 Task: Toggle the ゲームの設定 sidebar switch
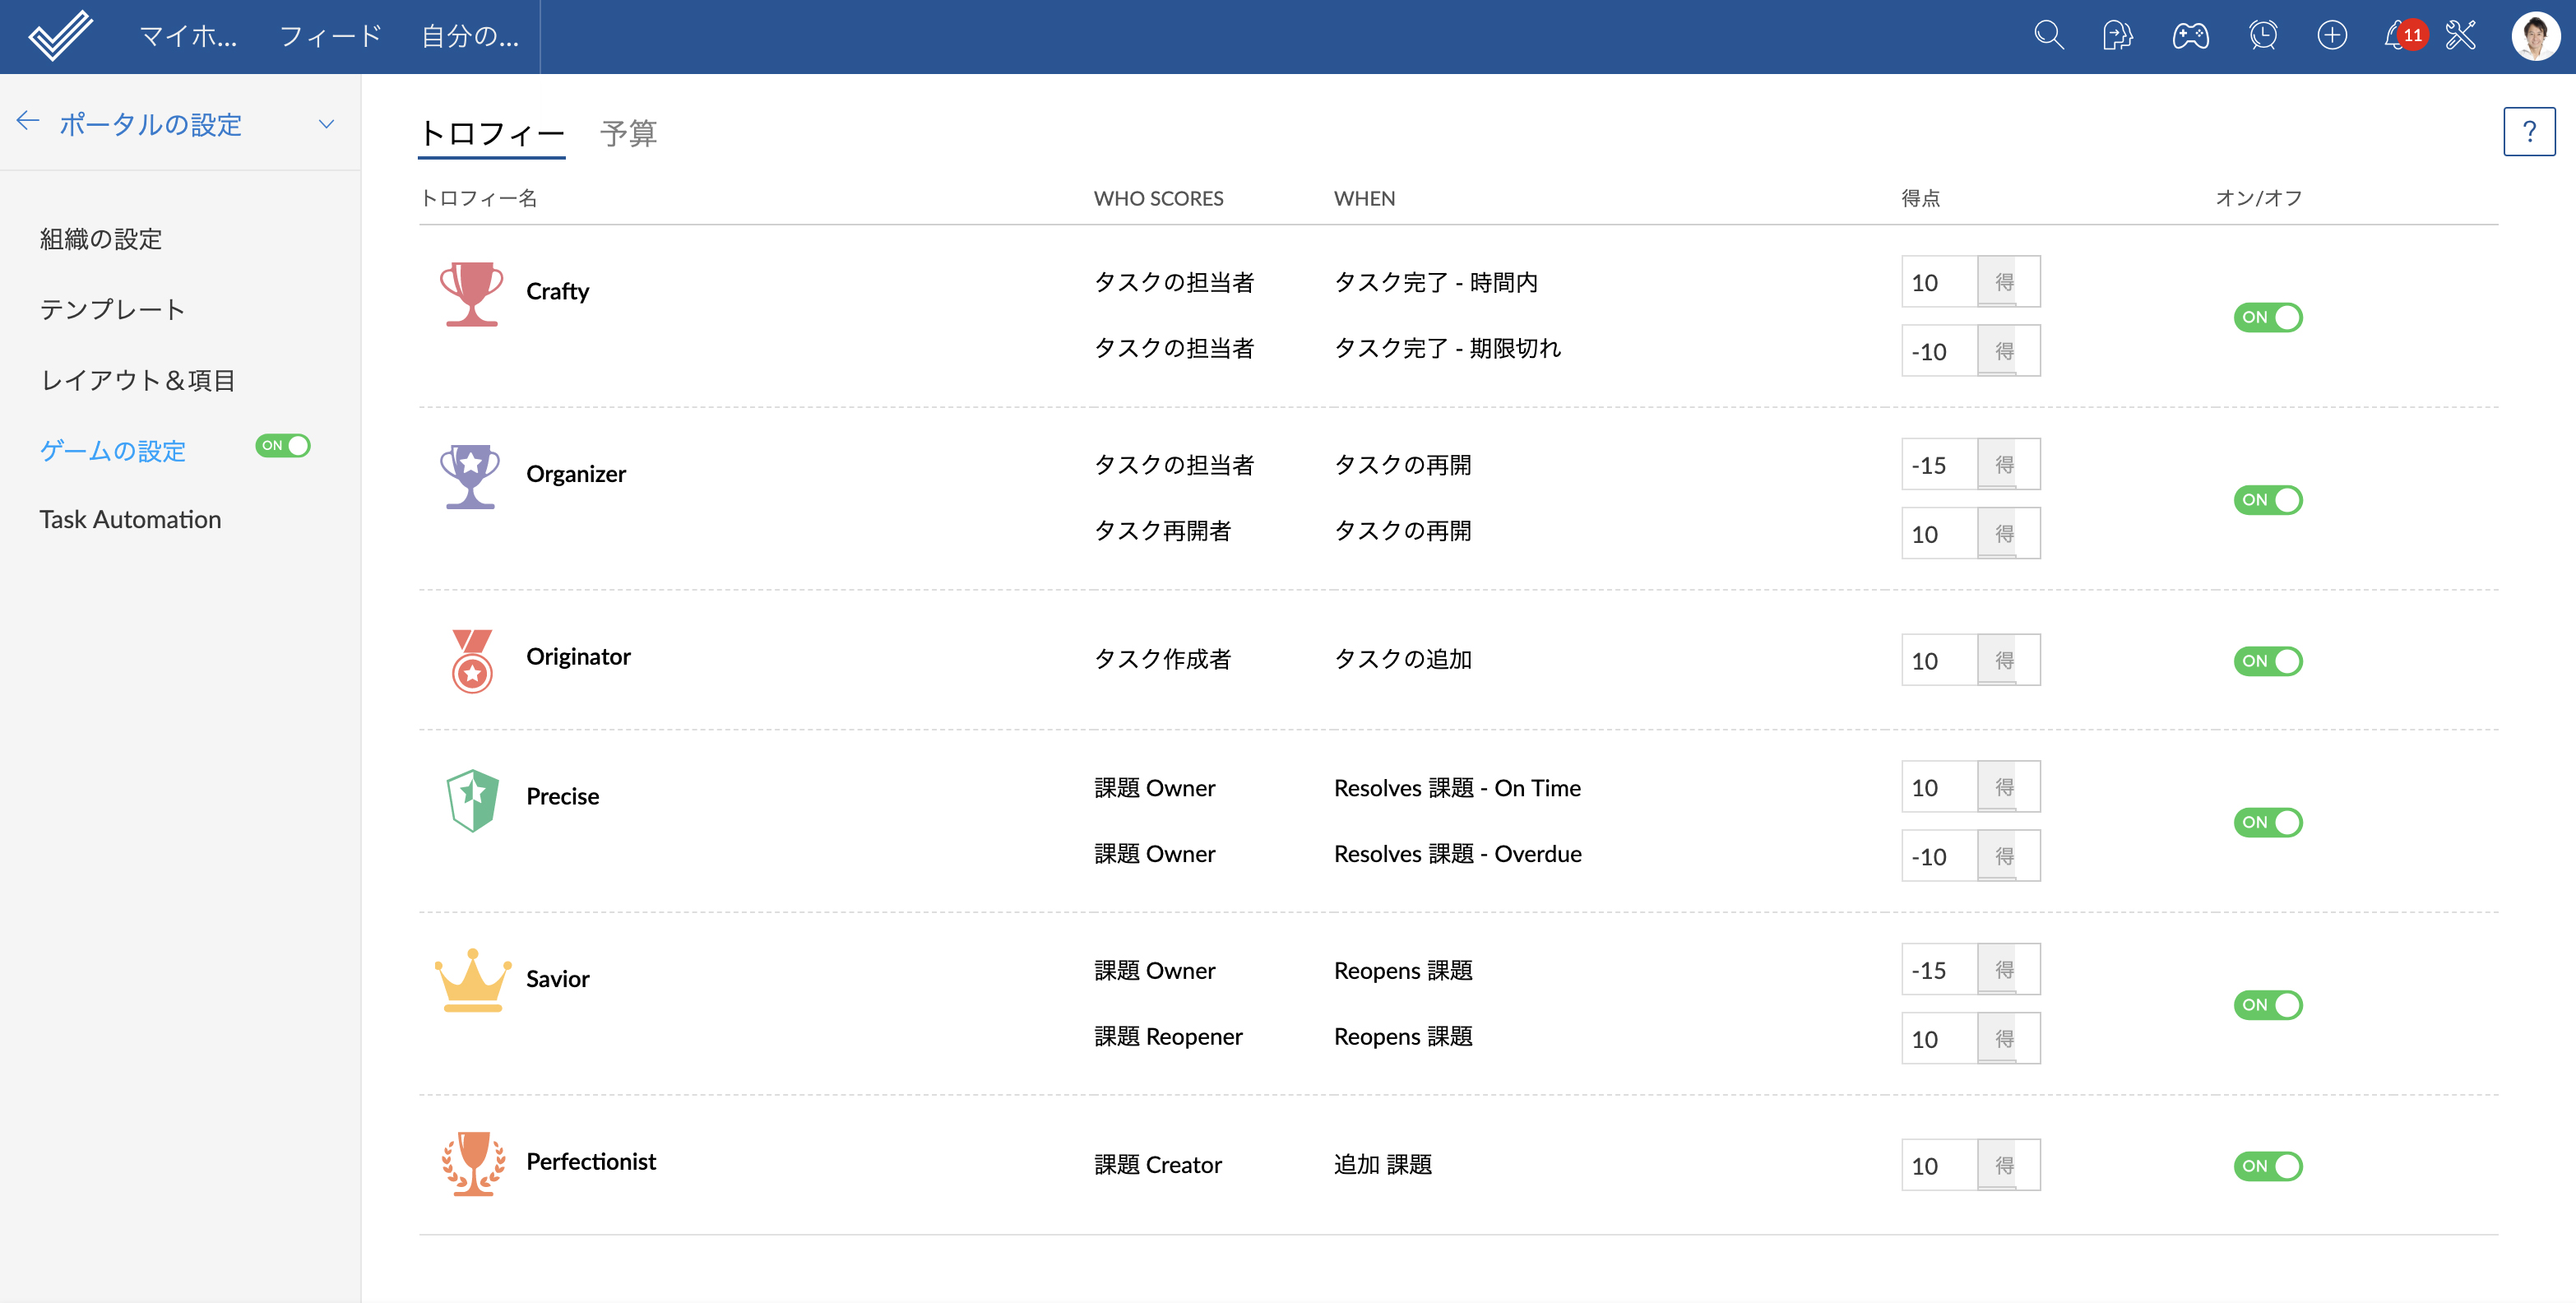click(283, 446)
